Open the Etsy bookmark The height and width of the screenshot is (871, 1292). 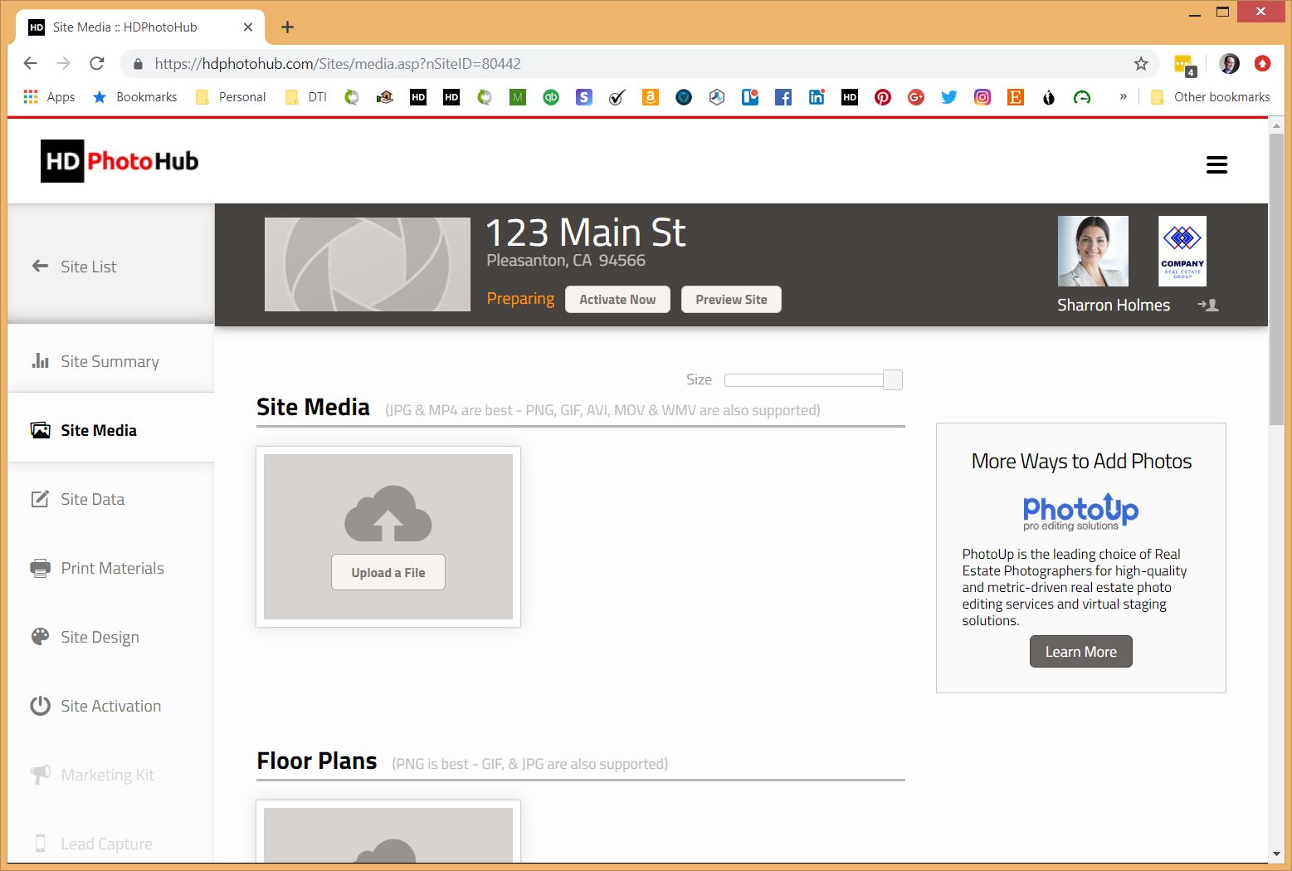coord(1016,97)
